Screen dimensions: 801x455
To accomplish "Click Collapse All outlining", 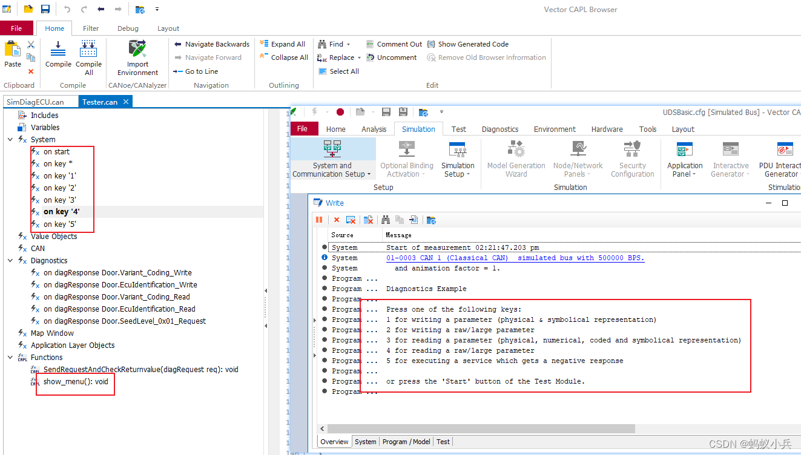I will pos(284,57).
